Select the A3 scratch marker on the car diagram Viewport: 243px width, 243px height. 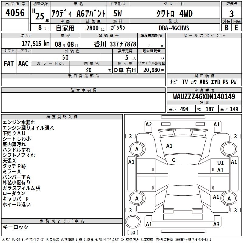pyautogui.click(x=216, y=224)
